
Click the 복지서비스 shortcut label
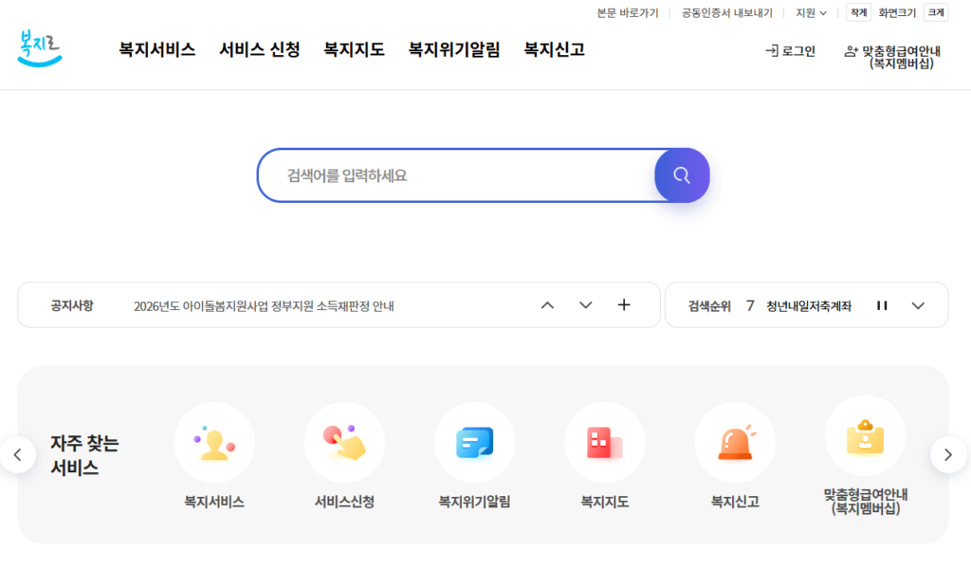coord(214,502)
